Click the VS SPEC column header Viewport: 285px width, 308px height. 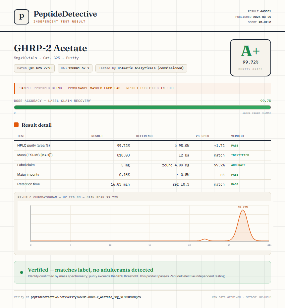[202, 136]
